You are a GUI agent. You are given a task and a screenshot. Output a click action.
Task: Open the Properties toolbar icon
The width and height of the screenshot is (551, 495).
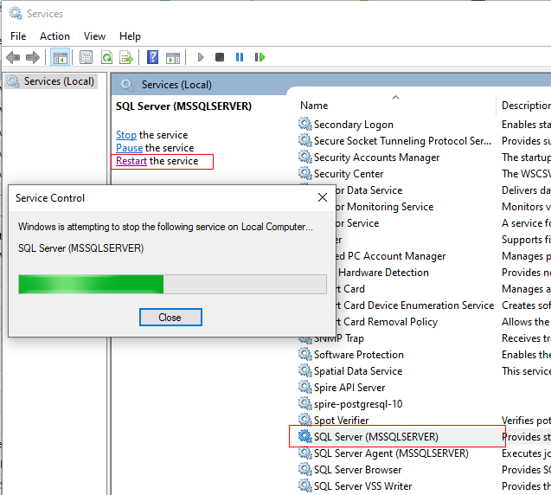pyautogui.click(x=86, y=57)
